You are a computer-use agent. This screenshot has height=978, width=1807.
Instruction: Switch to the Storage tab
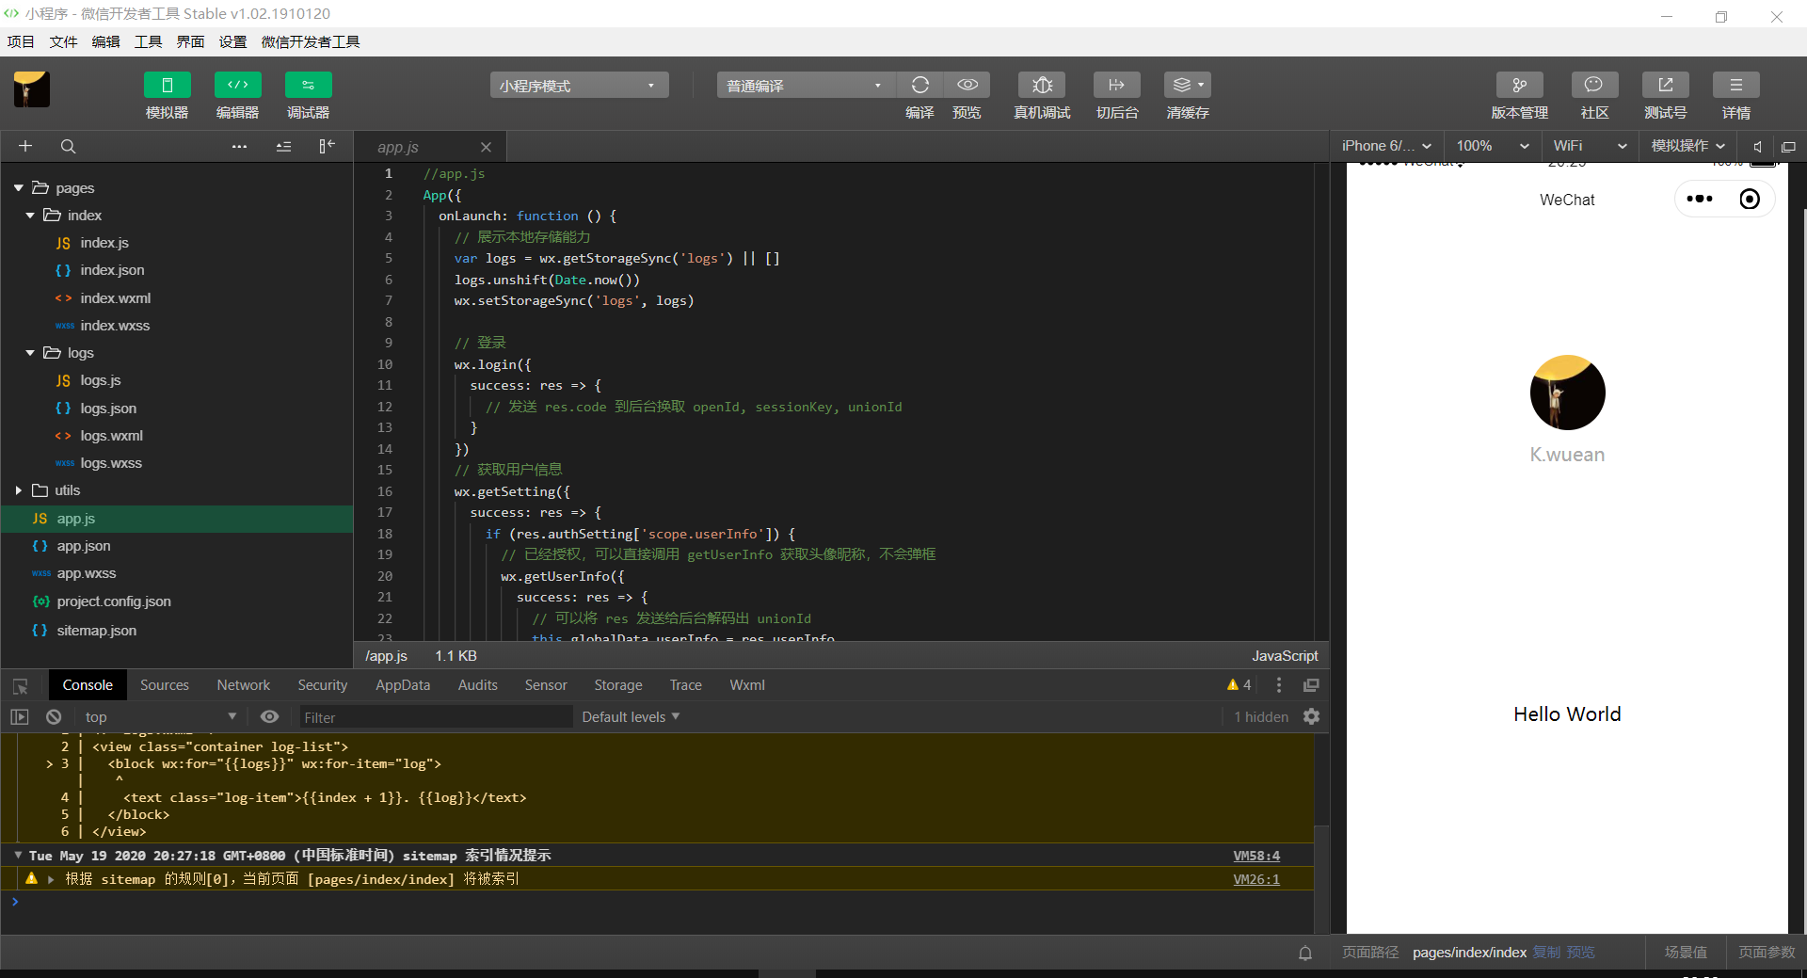tap(618, 685)
